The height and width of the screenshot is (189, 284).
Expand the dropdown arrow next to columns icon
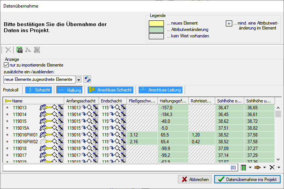pyautogui.click(x=250, y=167)
